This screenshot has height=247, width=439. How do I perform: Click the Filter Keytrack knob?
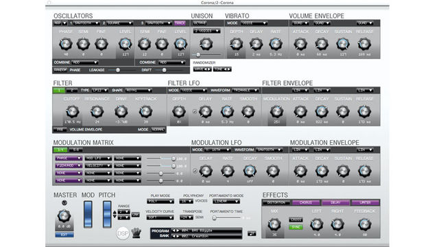(145, 111)
